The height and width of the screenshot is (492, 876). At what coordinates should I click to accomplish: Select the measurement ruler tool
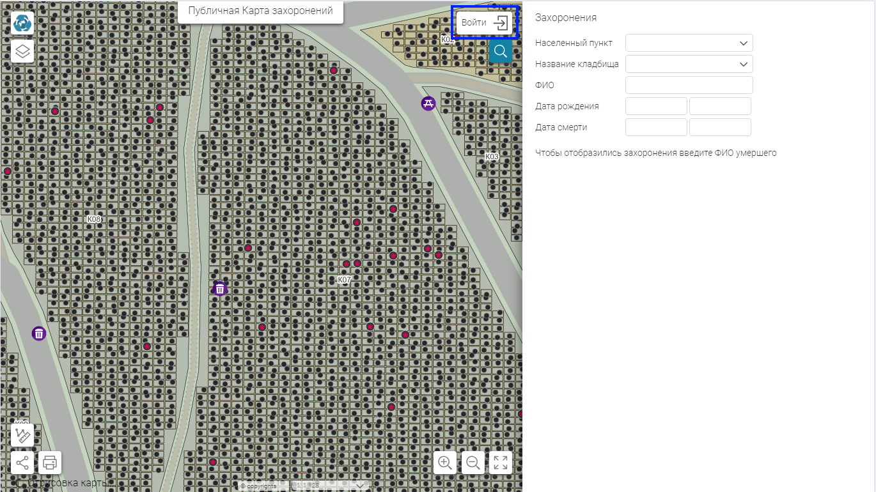click(22, 435)
